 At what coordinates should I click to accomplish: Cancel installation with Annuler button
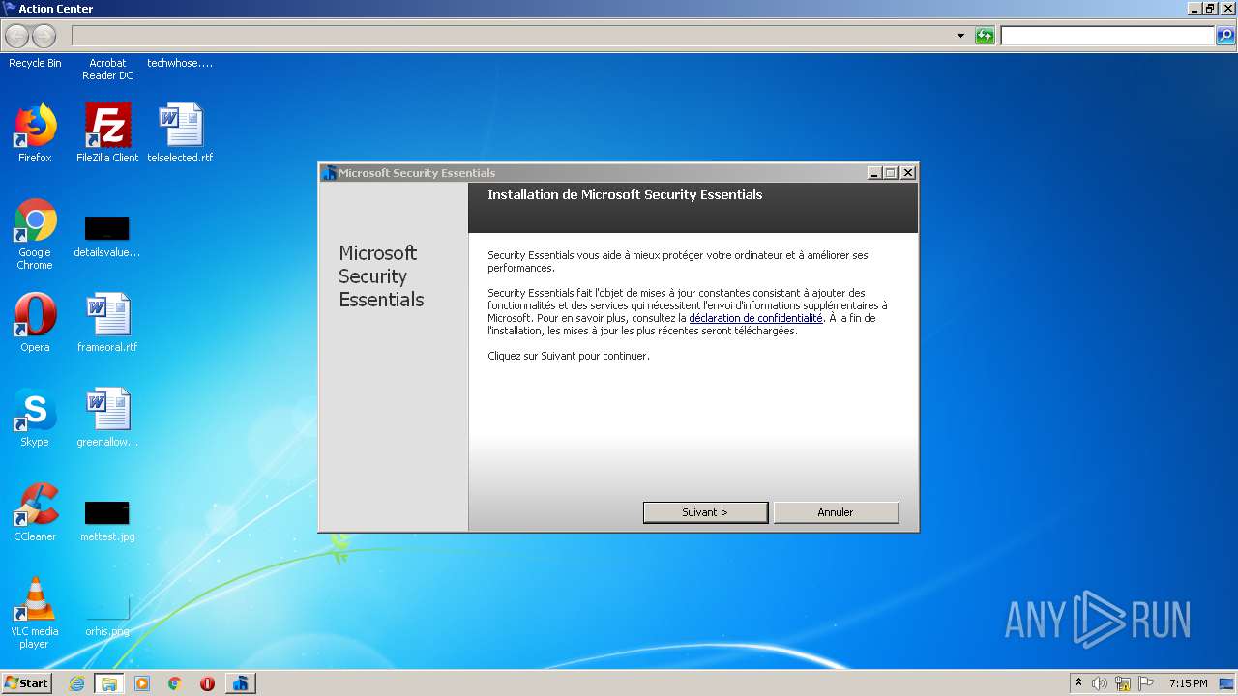click(836, 512)
